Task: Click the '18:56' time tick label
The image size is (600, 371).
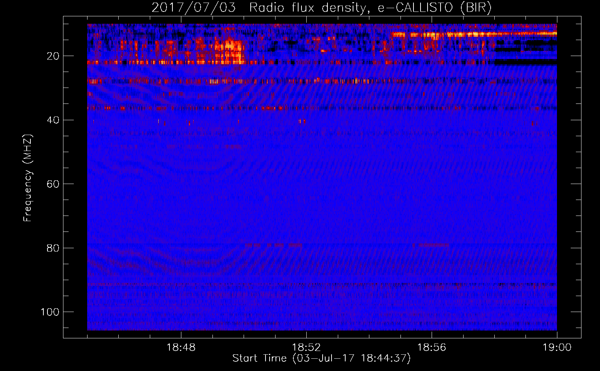Action: coord(432,348)
